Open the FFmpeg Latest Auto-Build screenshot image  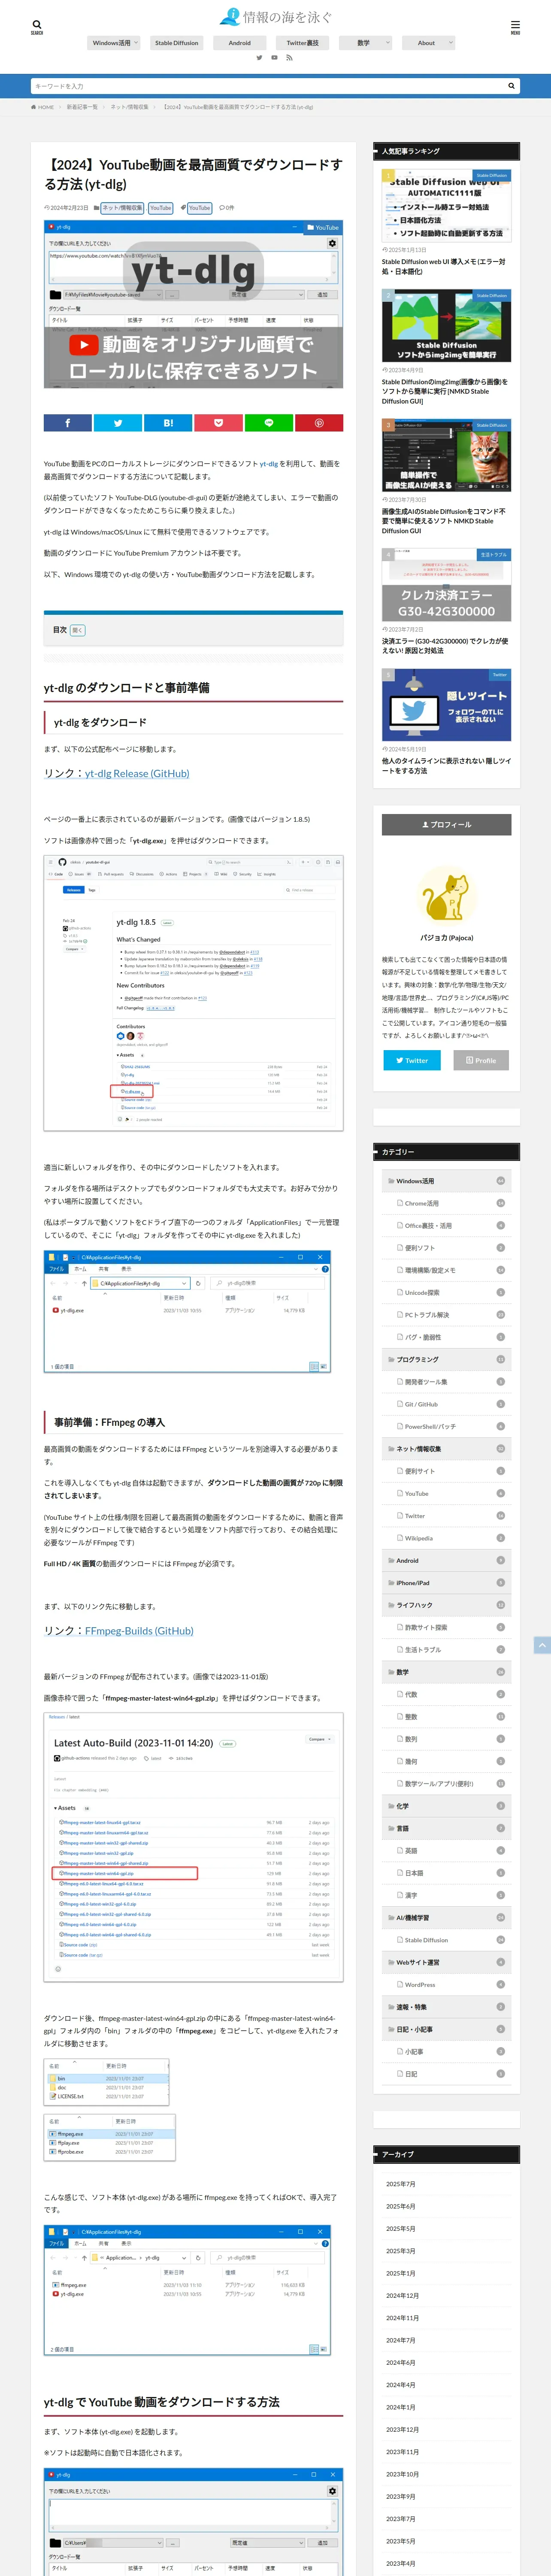pos(193,1848)
